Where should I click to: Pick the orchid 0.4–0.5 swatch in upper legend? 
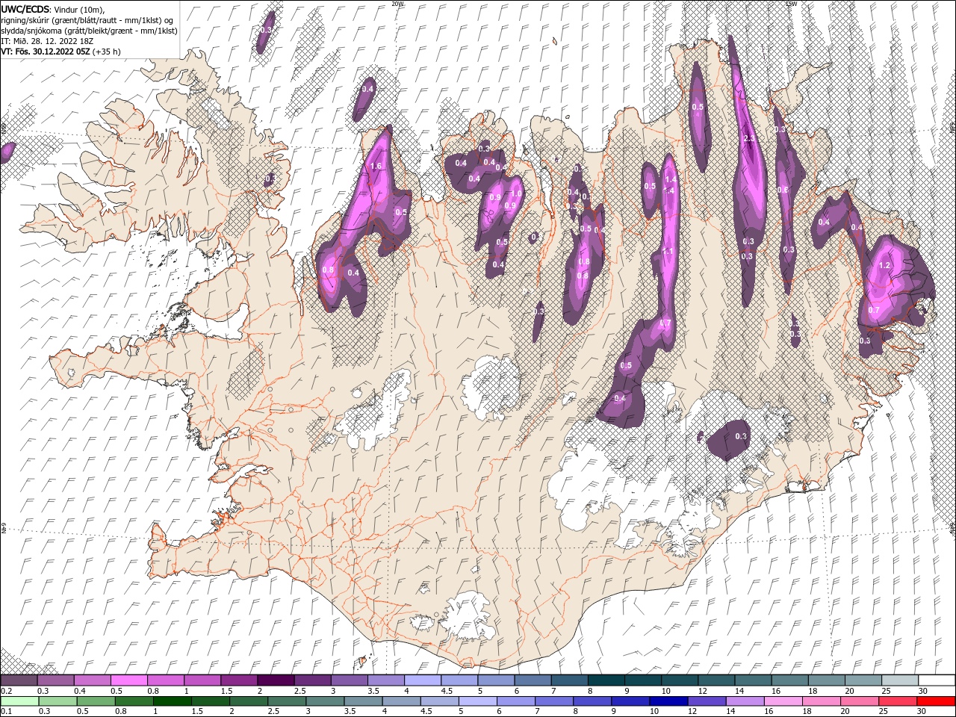(x=92, y=680)
